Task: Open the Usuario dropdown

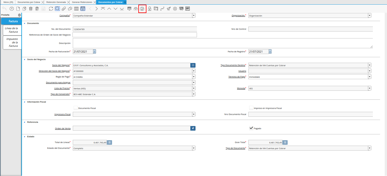Action: pyautogui.click(x=370, y=71)
